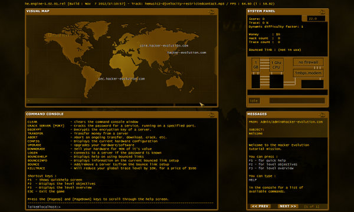Image resolution: width=354 pixels, height=212 pixels.
Task: Go to the next message with NEXT
Action: tap(288, 206)
